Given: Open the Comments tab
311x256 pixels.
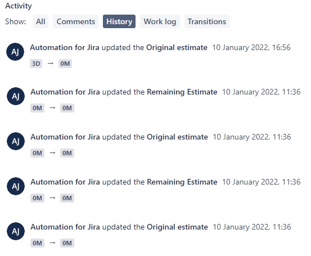Looking at the screenshot, I should coord(75,21).
